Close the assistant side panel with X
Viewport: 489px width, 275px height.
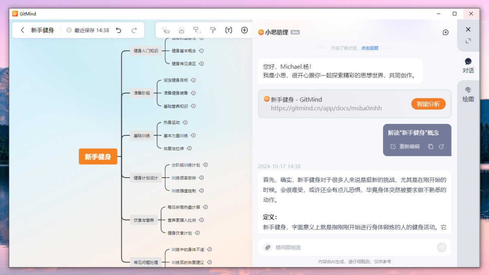click(468, 29)
